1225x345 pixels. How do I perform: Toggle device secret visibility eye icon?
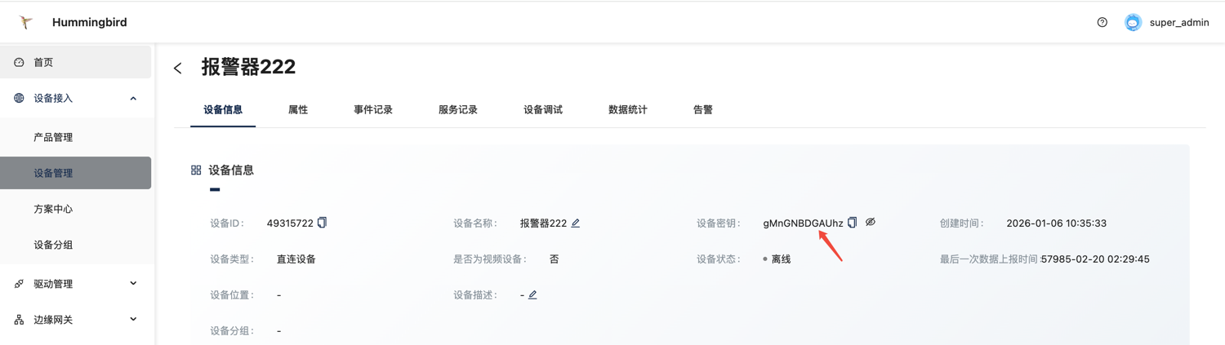(871, 222)
